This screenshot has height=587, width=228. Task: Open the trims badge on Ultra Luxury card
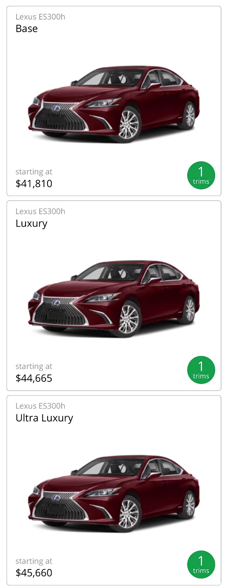[201, 565]
